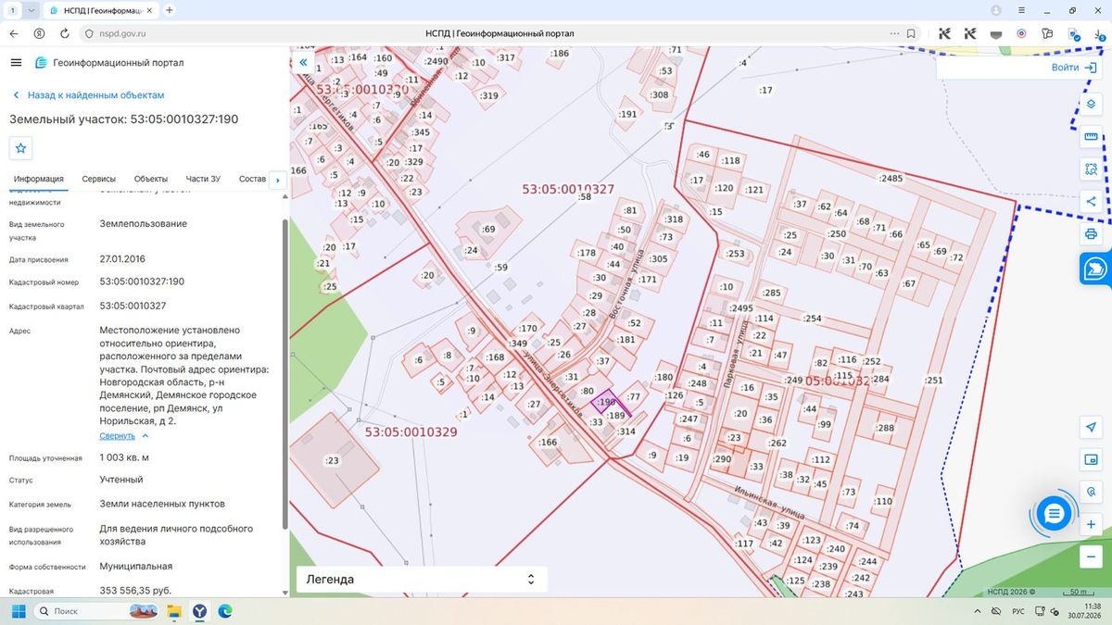Switch to the Информация tab

coord(39,179)
